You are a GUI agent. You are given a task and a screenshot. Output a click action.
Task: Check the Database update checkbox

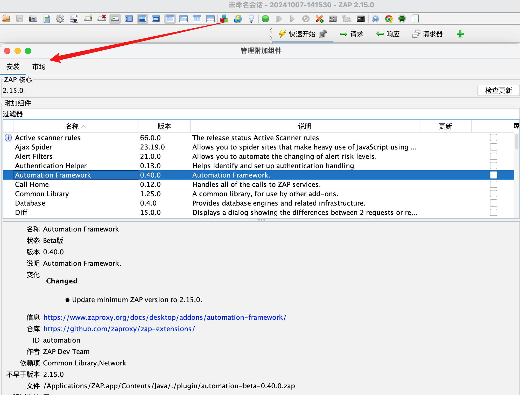coord(494,203)
